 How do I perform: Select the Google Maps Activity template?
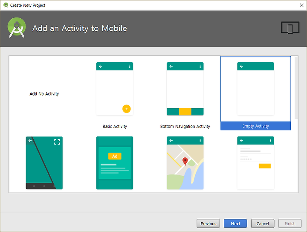coord(185,163)
